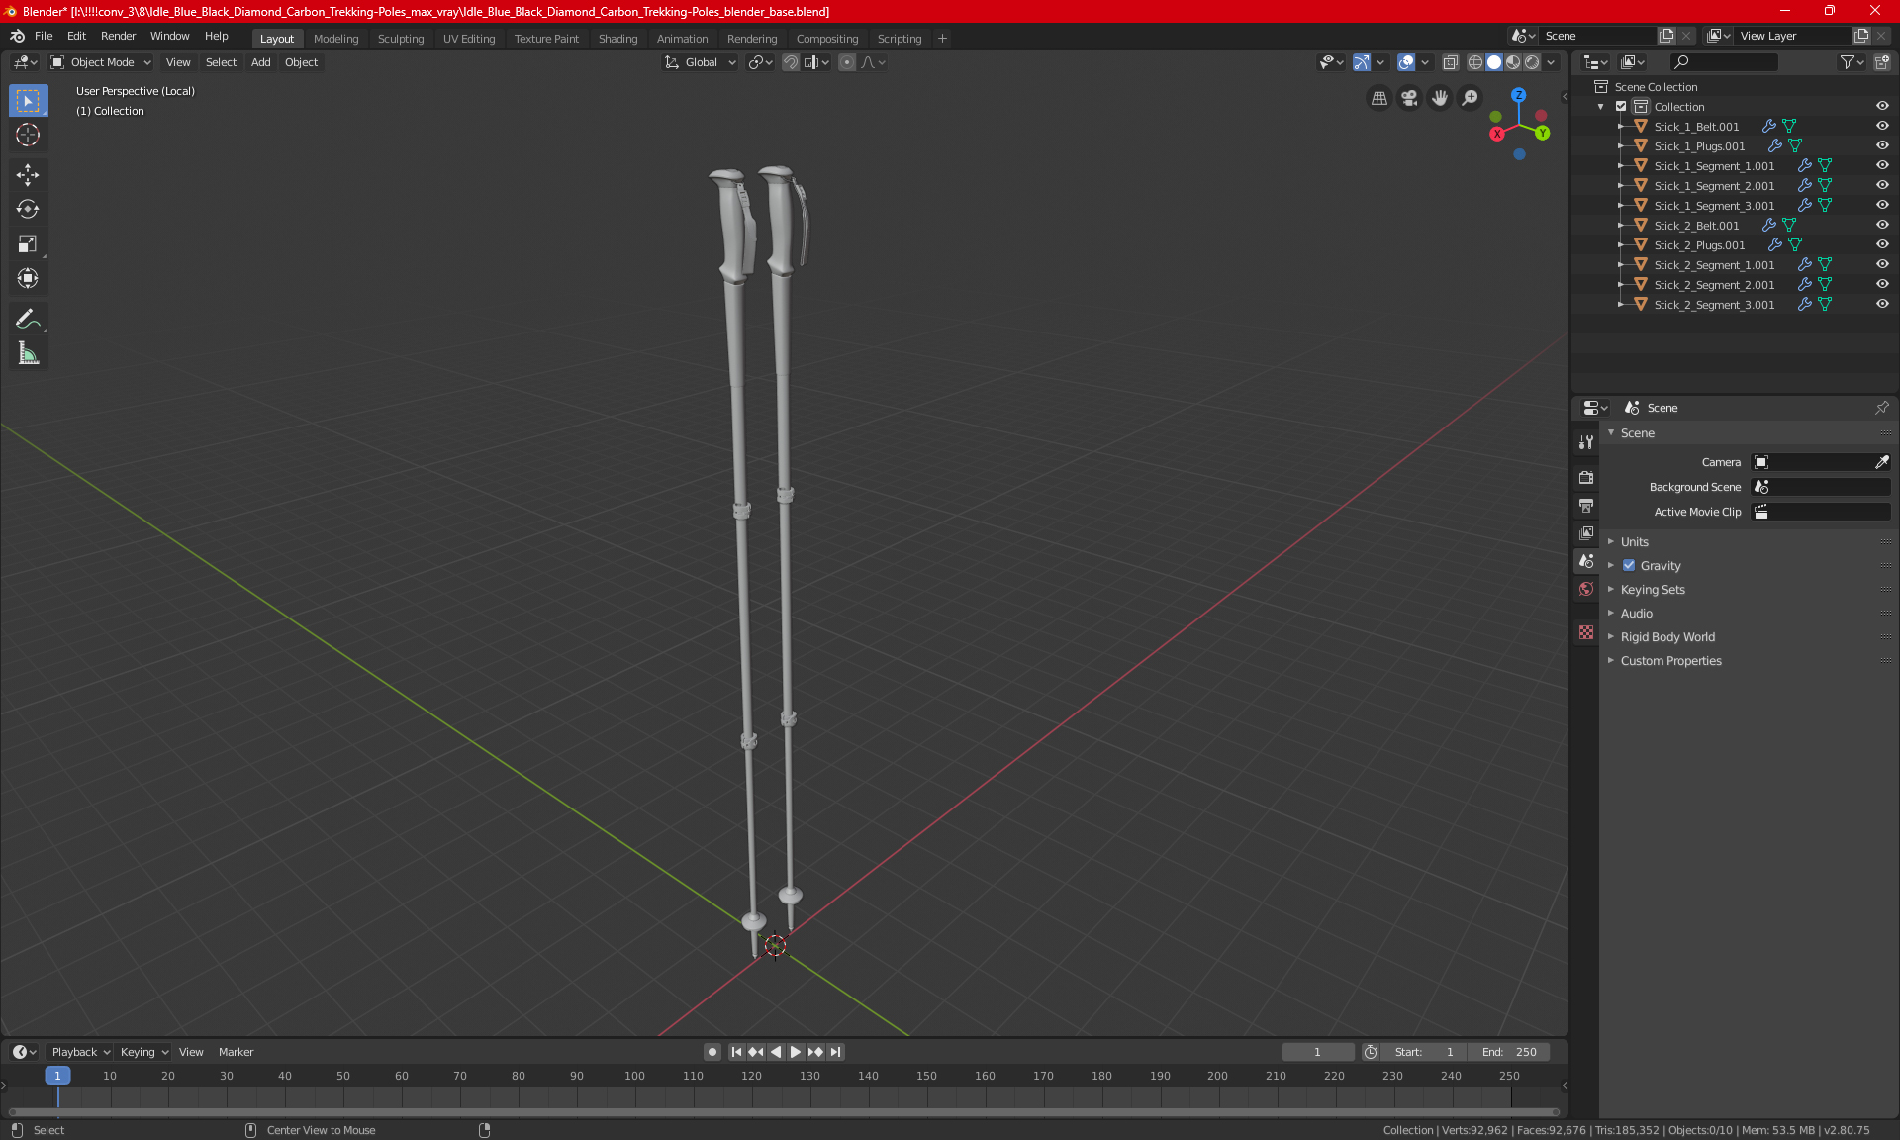
Task: Toggle camera view in viewport
Action: (x=1409, y=98)
